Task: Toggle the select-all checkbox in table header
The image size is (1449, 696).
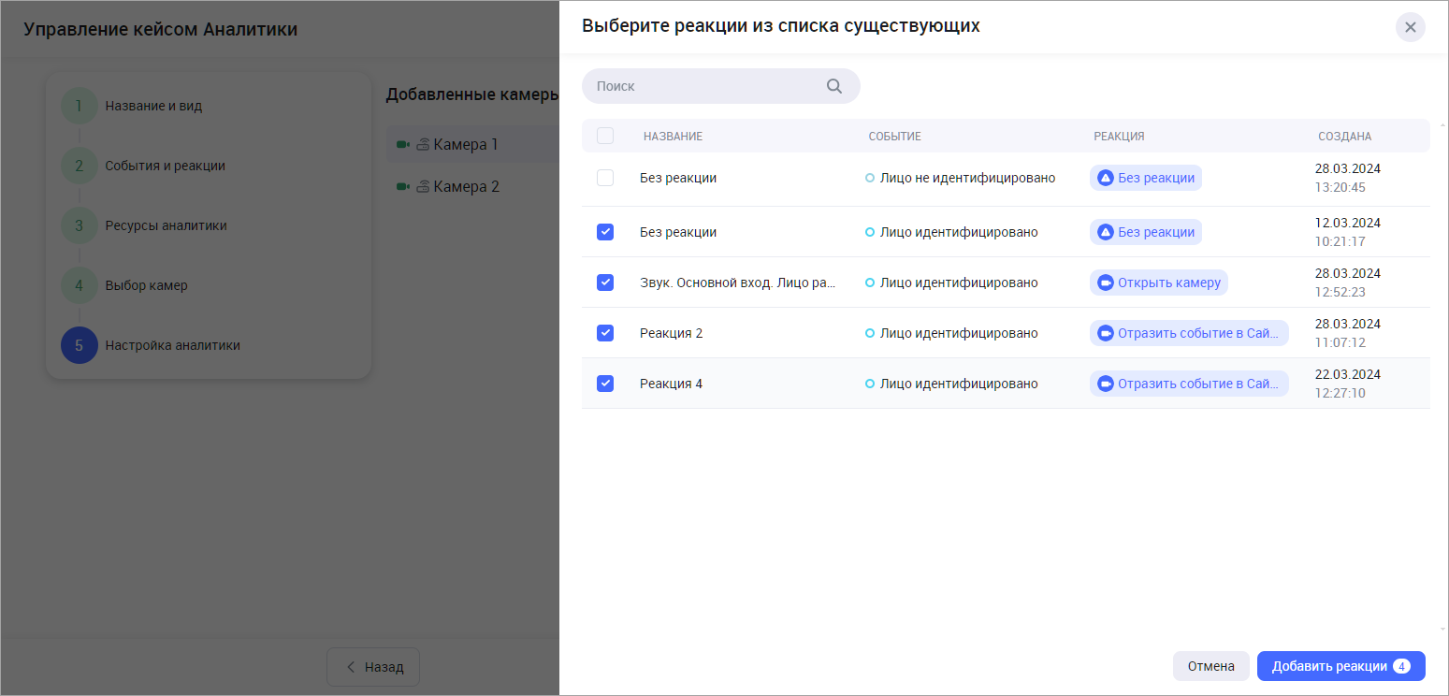Action: point(605,136)
